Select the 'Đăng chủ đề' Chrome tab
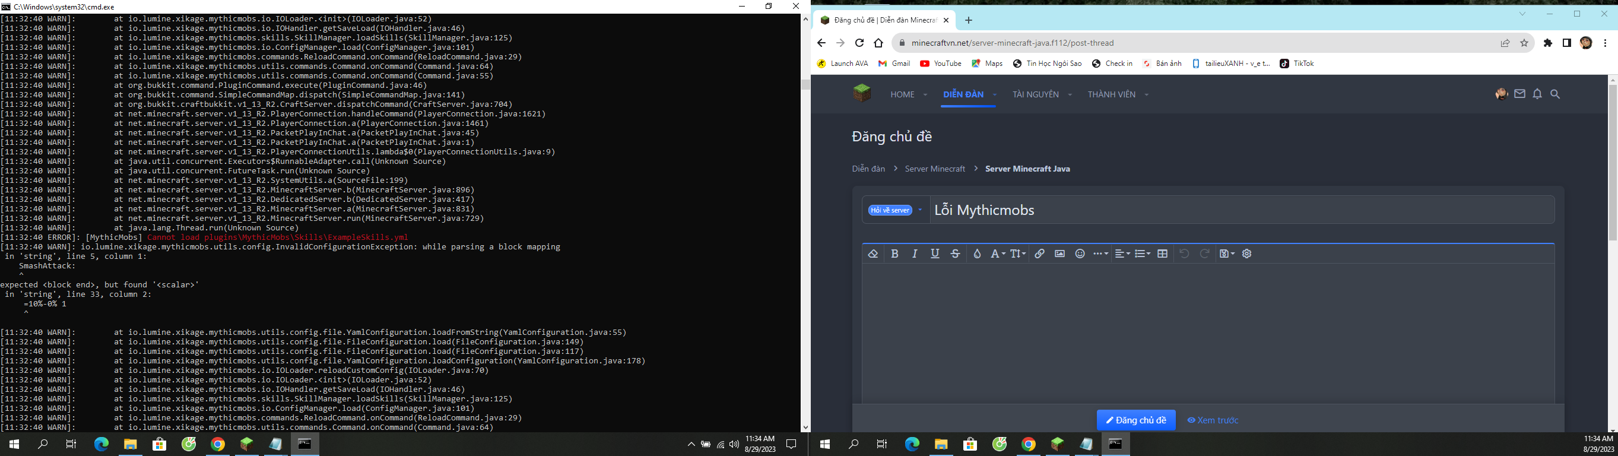 pos(885,20)
